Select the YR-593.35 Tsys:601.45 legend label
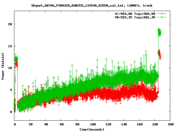 click(135, 17)
